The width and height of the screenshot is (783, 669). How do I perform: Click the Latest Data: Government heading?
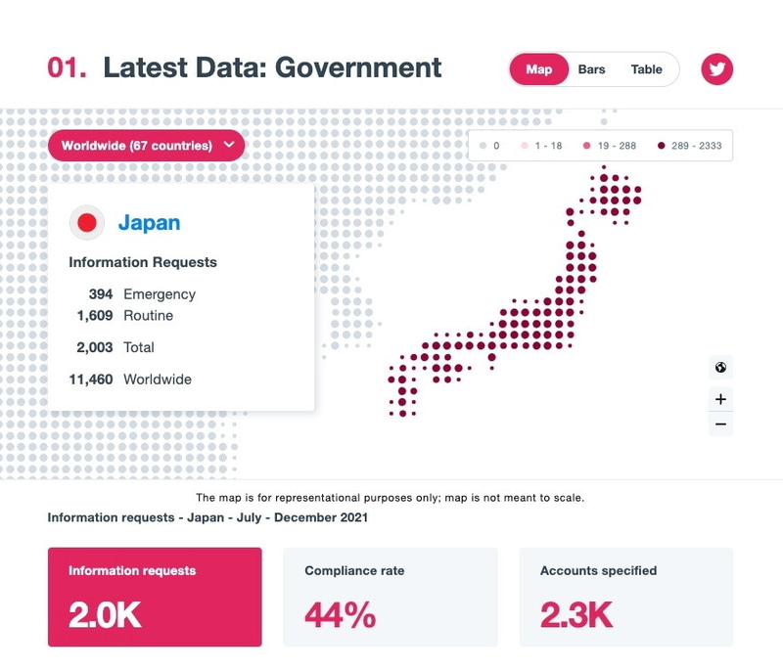tap(272, 68)
